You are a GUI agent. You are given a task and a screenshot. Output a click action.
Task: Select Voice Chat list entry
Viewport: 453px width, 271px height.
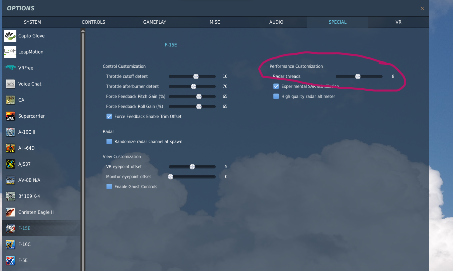41,84
